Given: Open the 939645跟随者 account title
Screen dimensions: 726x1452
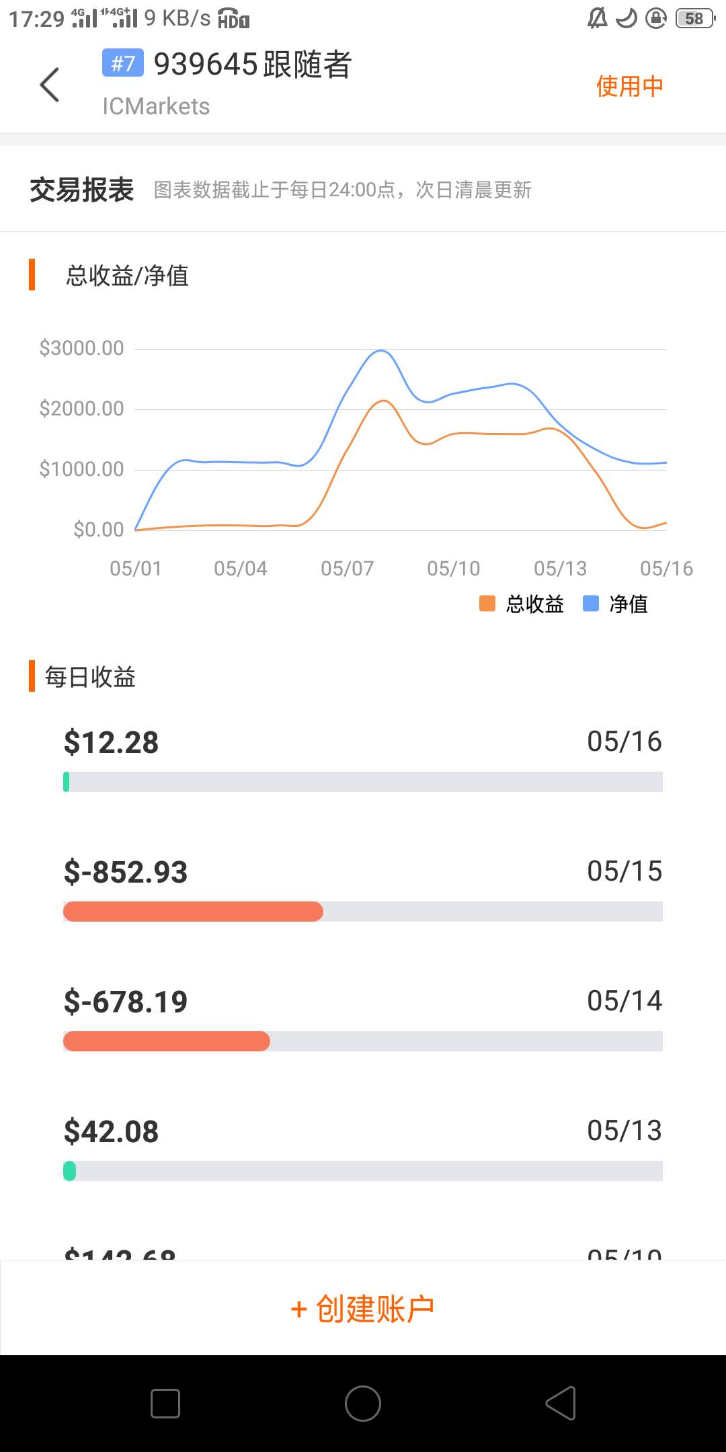Looking at the screenshot, I should (253, 65).
